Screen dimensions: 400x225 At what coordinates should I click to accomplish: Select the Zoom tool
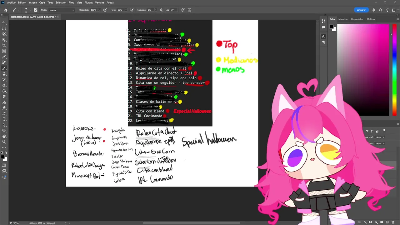[4, 142]
